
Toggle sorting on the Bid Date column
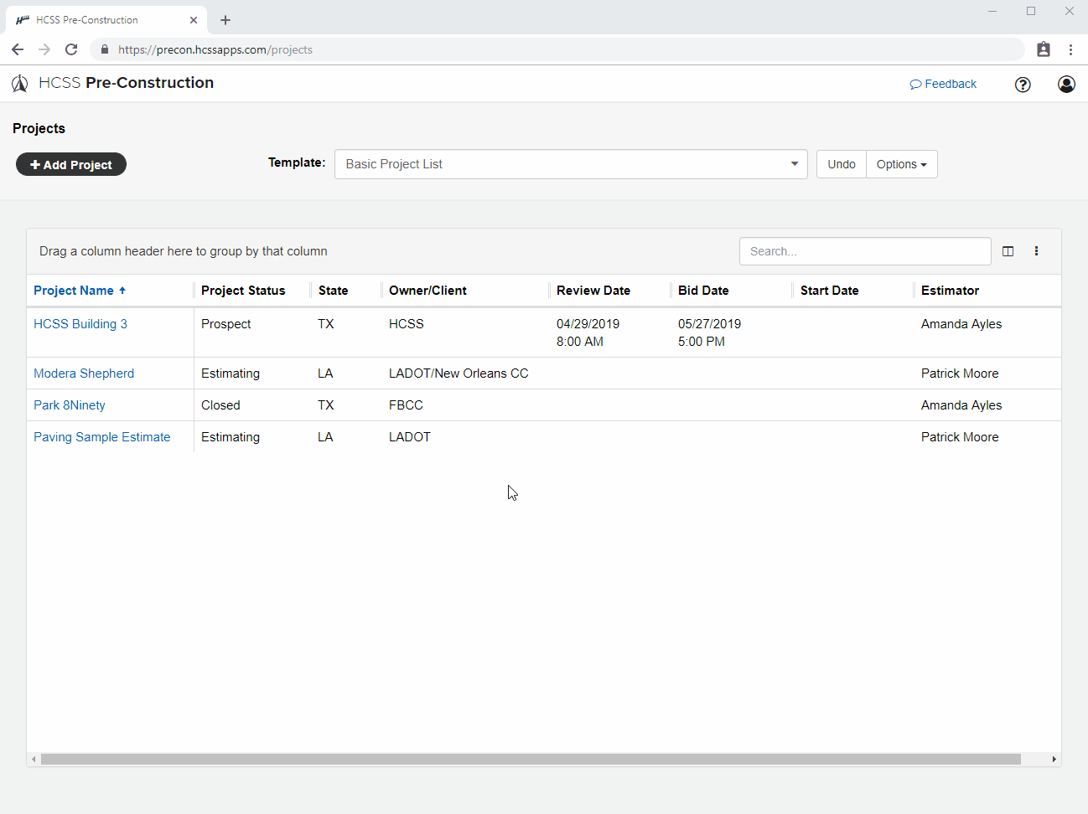click(x=703, y=290)
